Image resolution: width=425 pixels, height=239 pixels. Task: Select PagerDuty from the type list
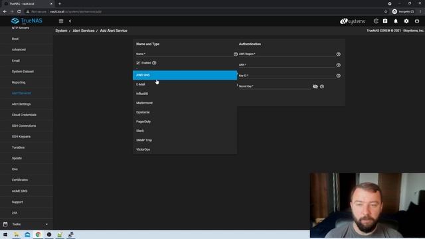click(x=185, y=121)
